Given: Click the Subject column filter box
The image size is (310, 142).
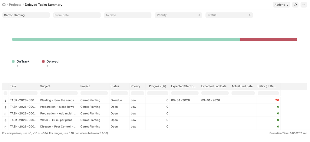Looking at the screenshot, I should [x=59, y=93].
